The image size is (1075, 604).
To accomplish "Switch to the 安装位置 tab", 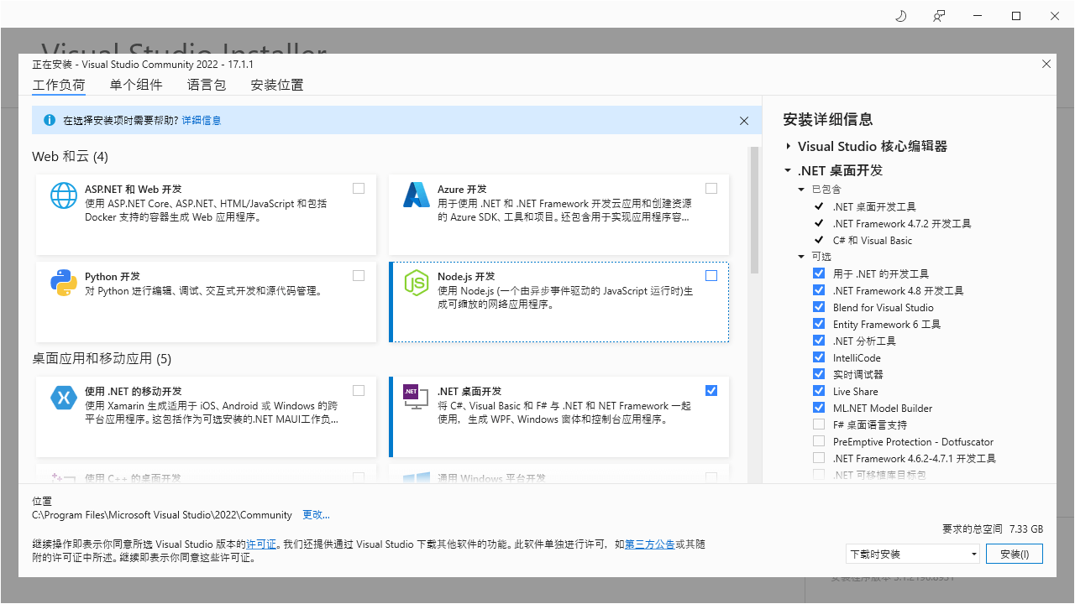I will pyautogui.click(x=277, y=85).
